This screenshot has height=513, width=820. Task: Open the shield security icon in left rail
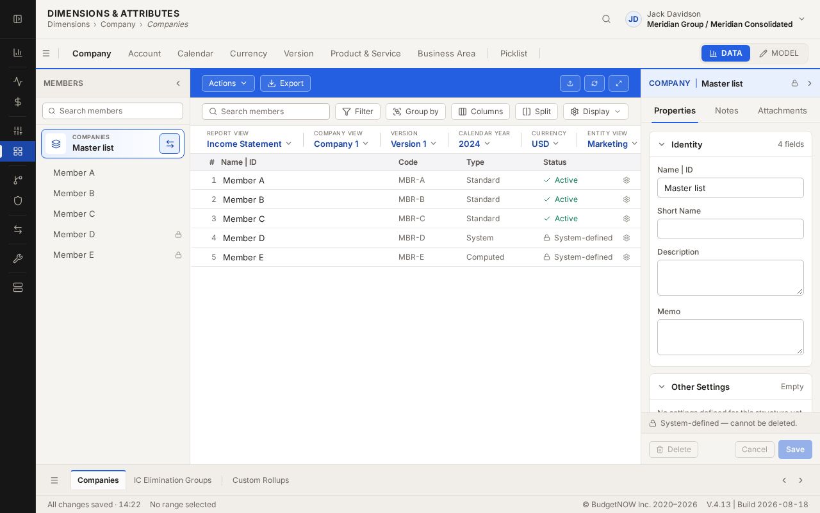[18, 201]
